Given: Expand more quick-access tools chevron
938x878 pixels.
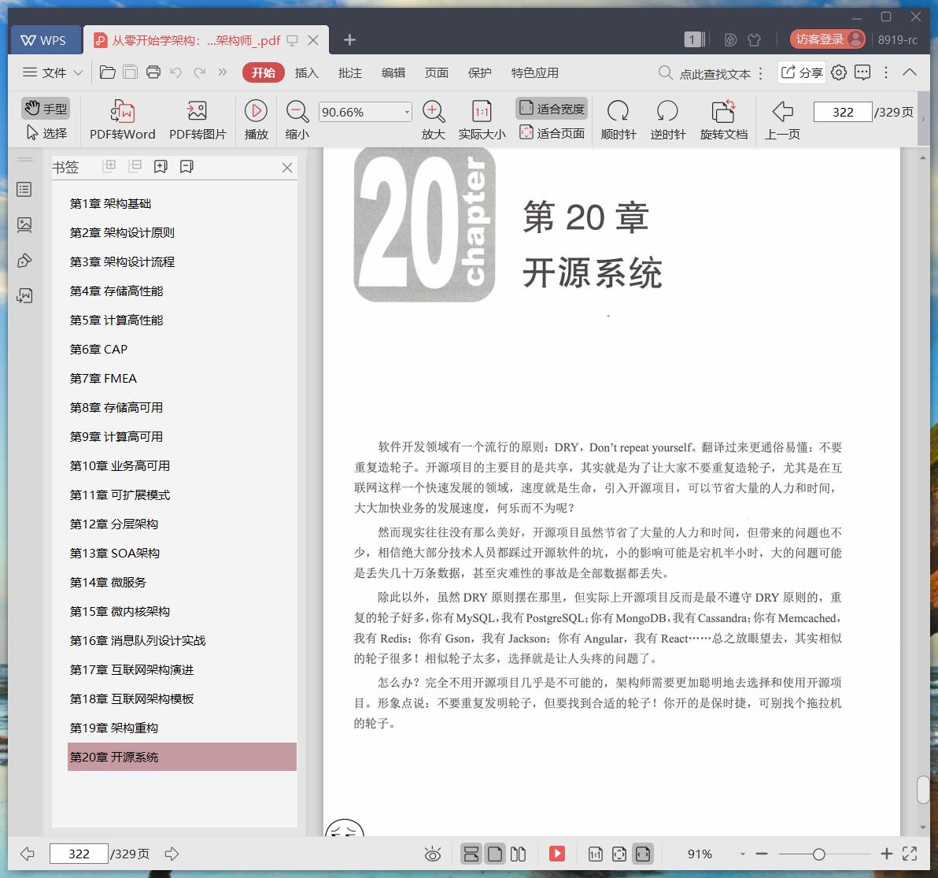Looking at the screenshot, I should click(223, 72).
